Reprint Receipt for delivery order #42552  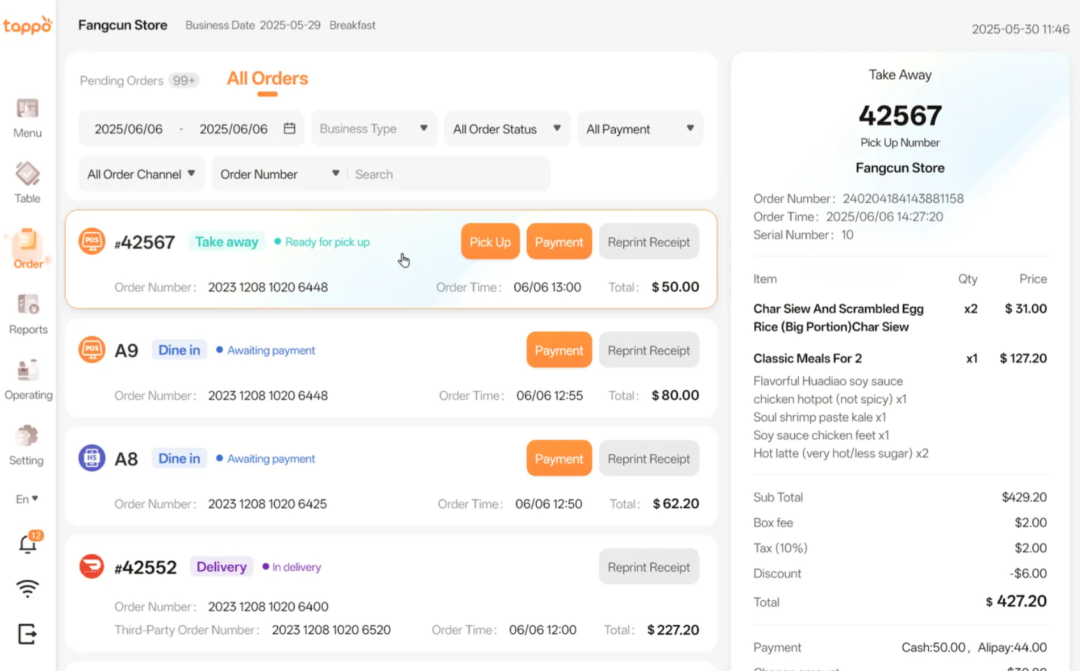[x=648, y=567]
